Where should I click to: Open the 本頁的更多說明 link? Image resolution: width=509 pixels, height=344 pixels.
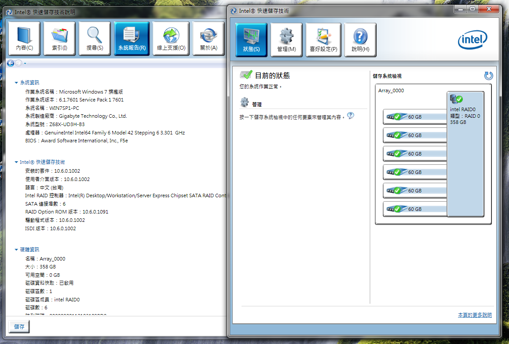pos(475,315)
